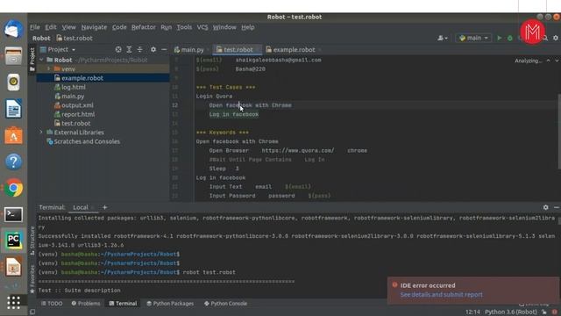The width and height of the screenshot is (561, 316).
Task: Open the Python Packages tool window
Action: click(170, 304)
